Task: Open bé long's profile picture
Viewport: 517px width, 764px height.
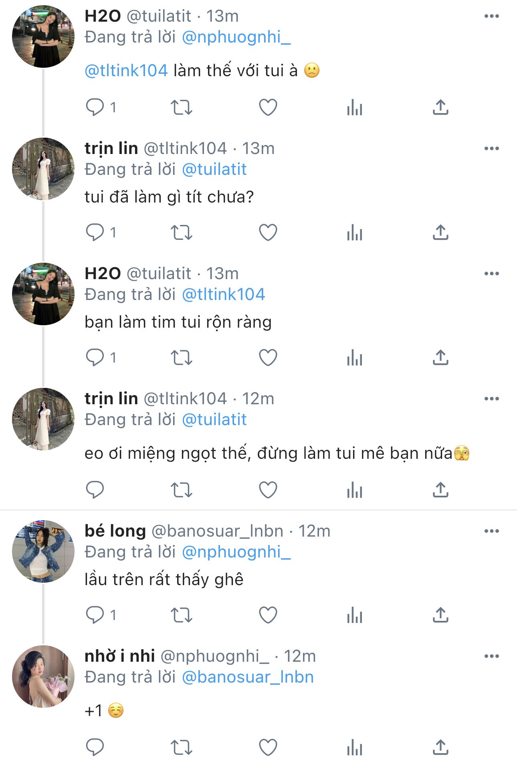Action: tap(43, 551)
